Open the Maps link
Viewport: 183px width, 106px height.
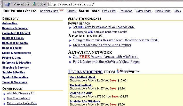178,11
